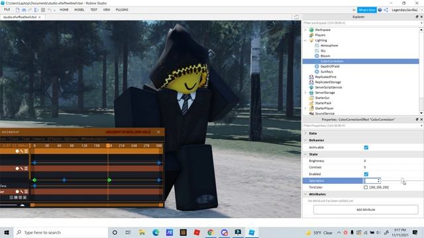This screenshot has height=238, width=424.
Task: Click the Filter Properties search field
Action: [x=361, y=126]
